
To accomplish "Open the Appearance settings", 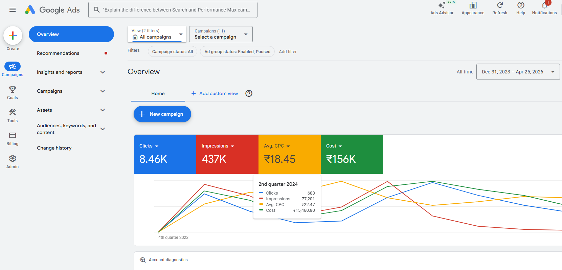I will [473, 8].
